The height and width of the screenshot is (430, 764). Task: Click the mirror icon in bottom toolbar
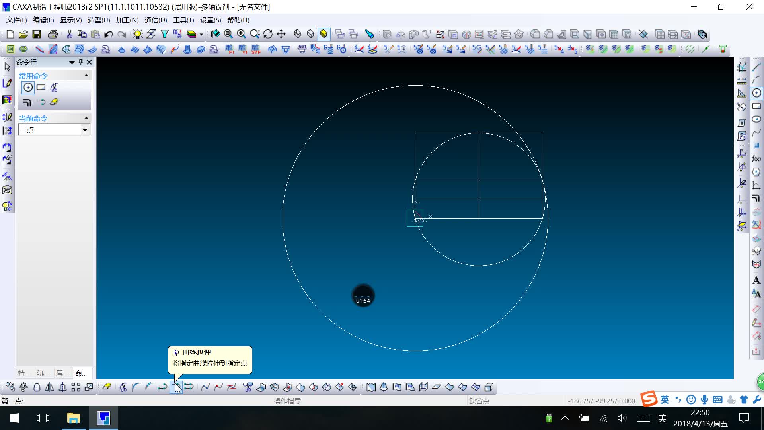pos(50,387)
